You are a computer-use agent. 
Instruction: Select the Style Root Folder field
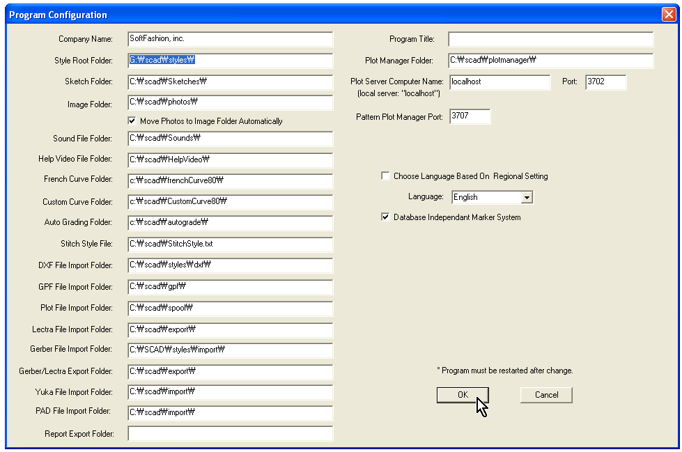231,61
